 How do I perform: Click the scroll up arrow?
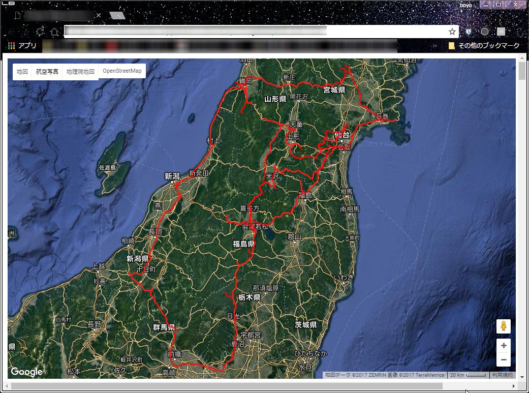pos(522,58)
